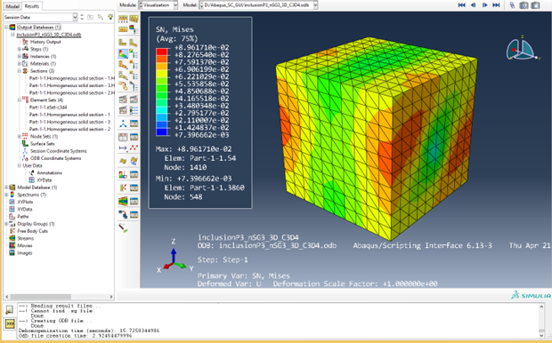Open the XY Plot curve icon
The height and width of the screenshot is (343, 552).
[x=134, y=148]
